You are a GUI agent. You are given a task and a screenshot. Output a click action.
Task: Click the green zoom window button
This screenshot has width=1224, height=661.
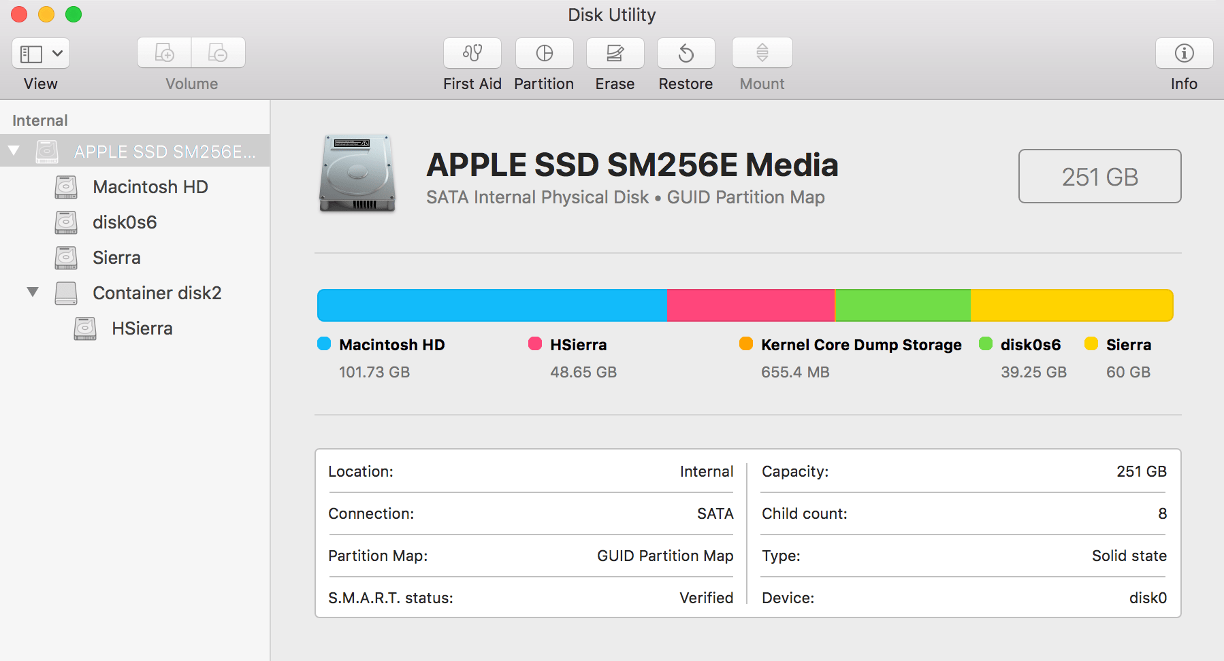[74, 14]
